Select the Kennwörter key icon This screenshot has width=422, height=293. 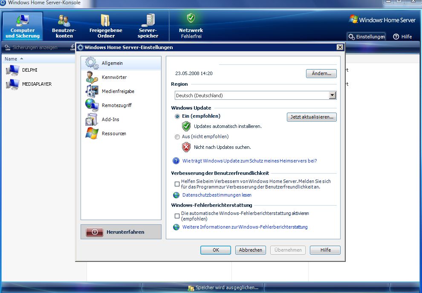click(92, 77)
